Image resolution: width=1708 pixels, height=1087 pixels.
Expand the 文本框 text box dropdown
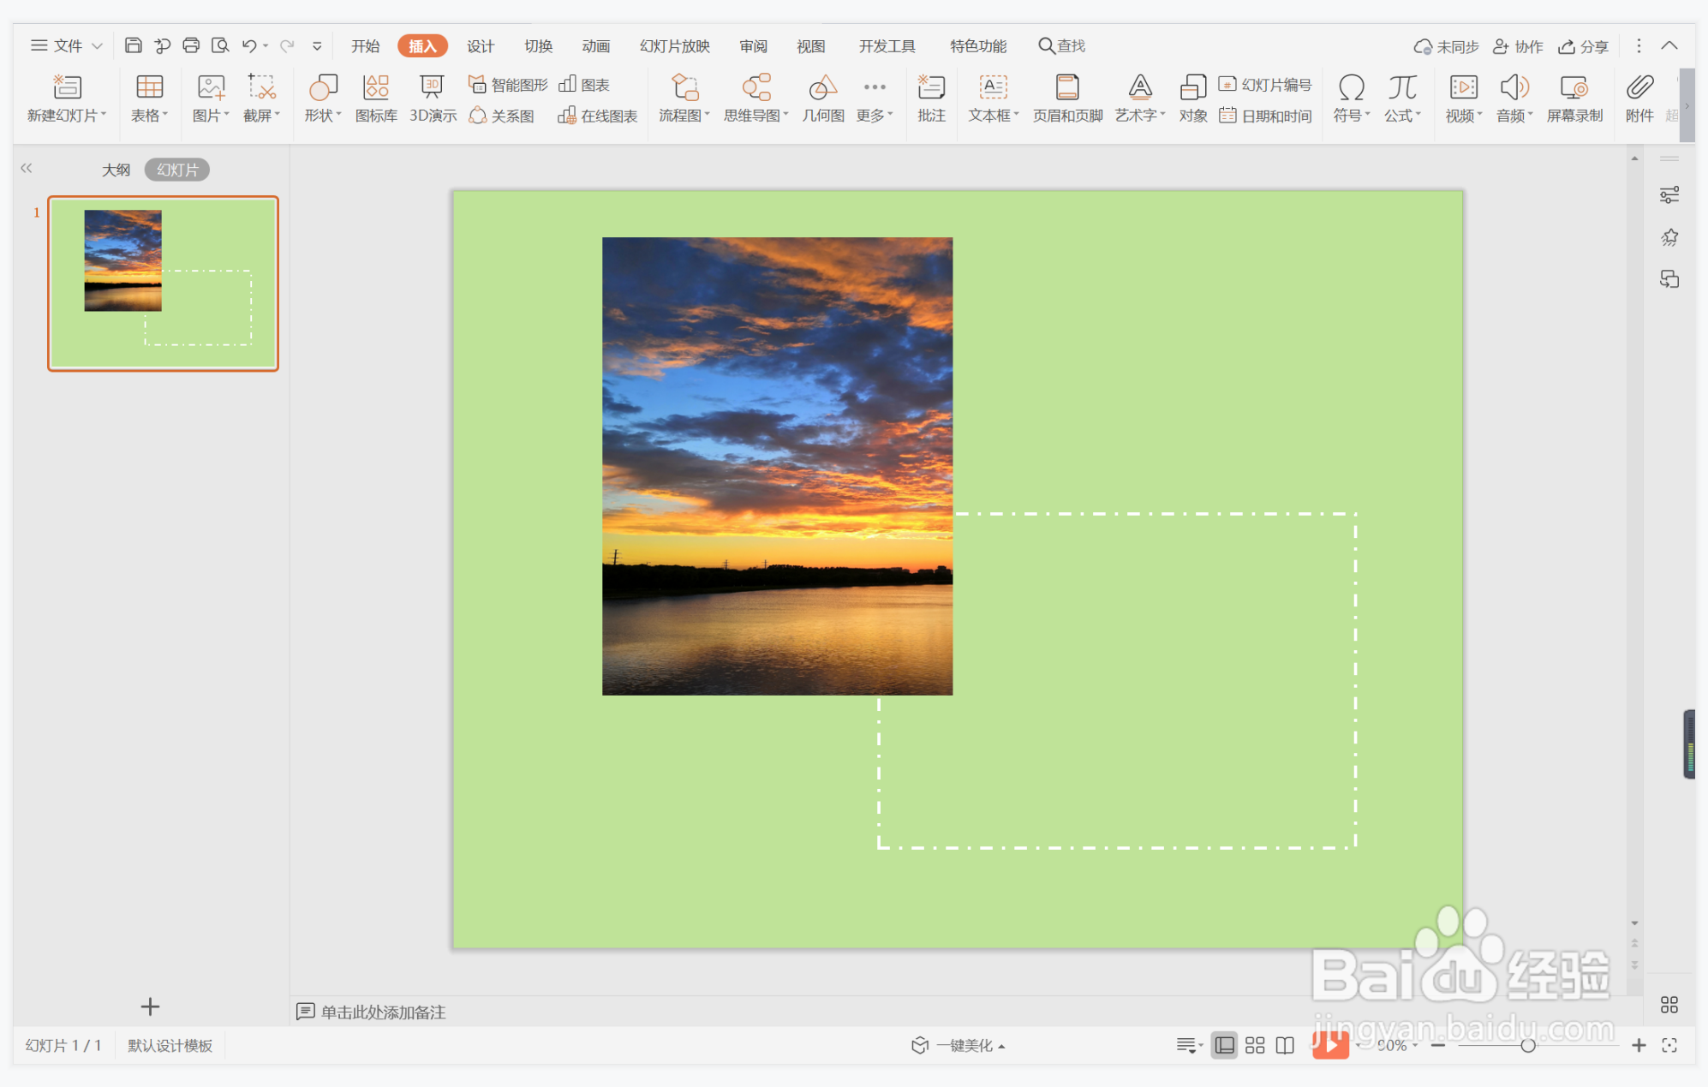(x=994, y=116)
